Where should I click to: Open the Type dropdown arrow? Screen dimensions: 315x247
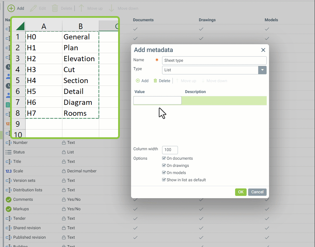coord(262,70)
